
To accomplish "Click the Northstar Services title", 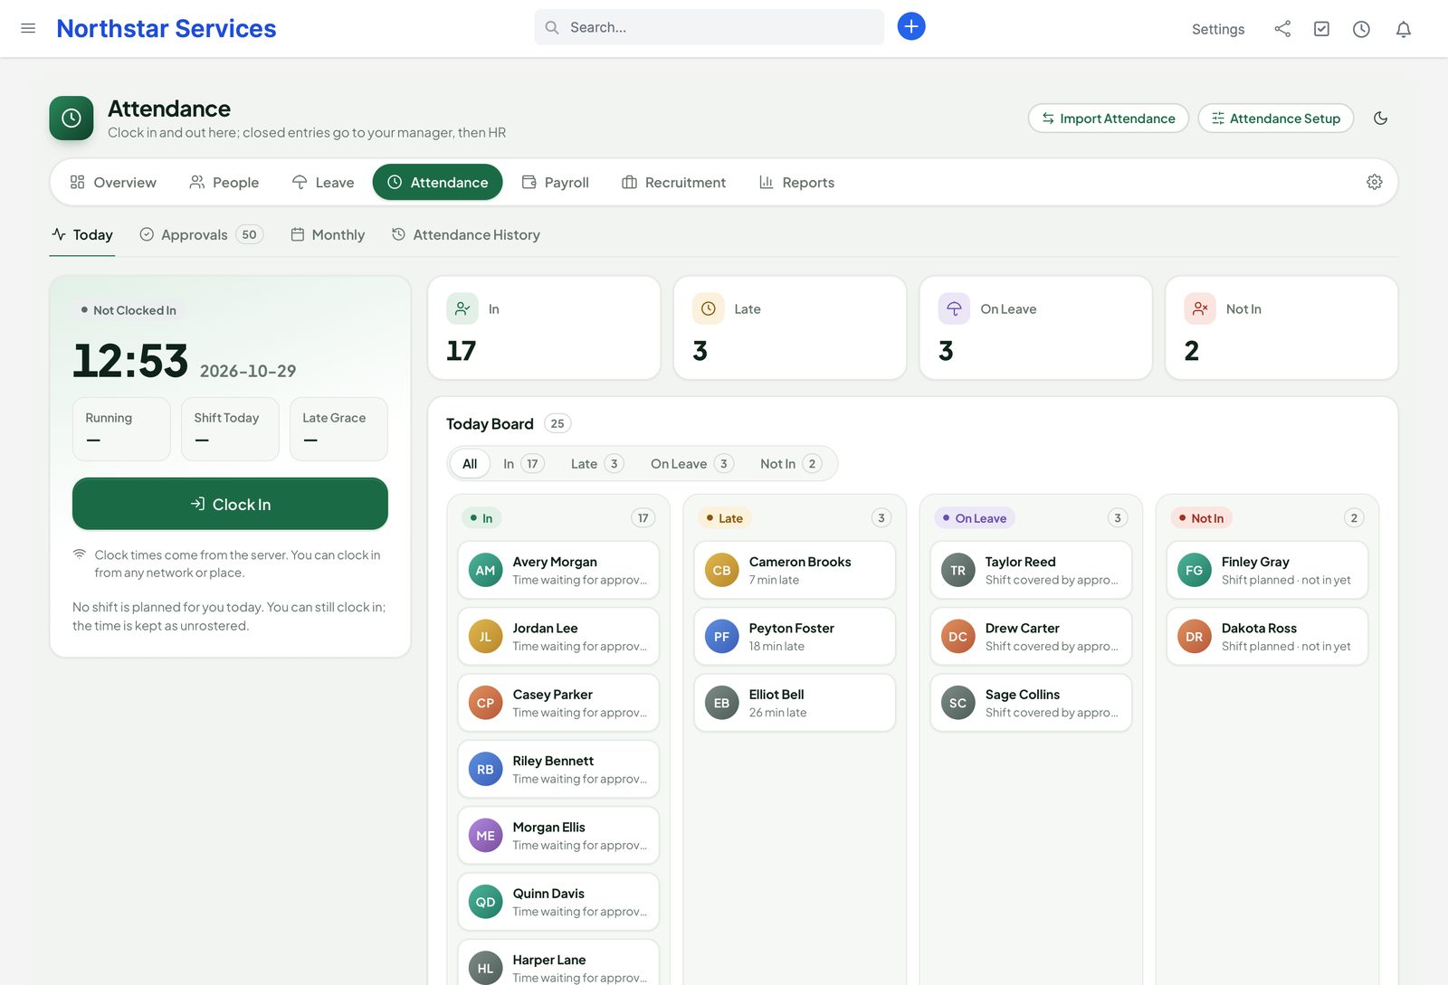I will point(167,28).
